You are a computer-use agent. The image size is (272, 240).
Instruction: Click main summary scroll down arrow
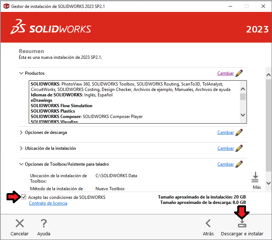[x=268, y=183]
